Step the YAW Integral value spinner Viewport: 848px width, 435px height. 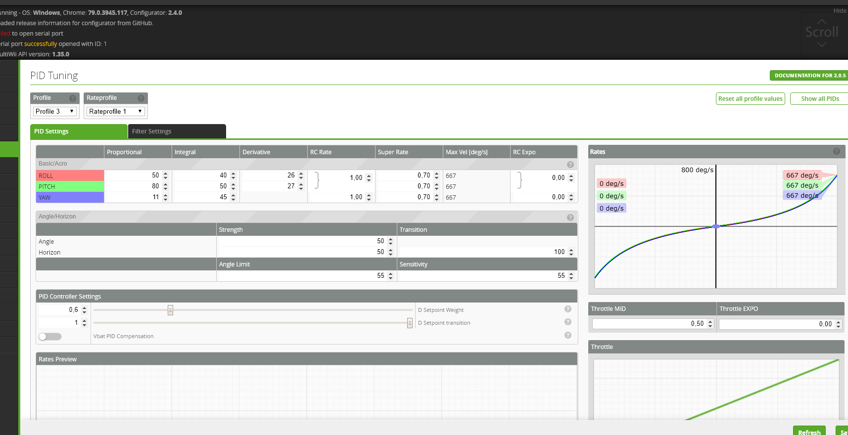(x=233, y=197)
